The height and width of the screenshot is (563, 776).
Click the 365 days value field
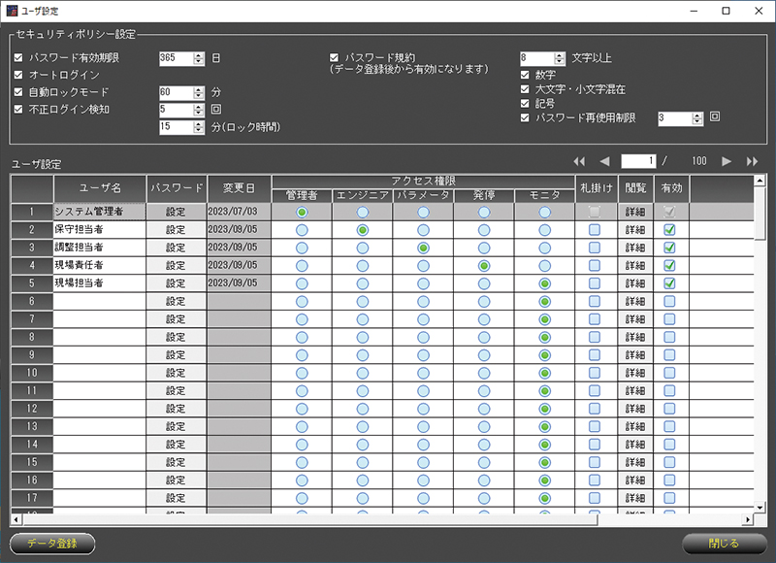coord(177,58)
